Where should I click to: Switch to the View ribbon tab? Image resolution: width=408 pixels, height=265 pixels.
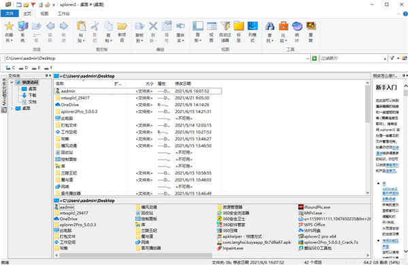(x=44, y=14)
